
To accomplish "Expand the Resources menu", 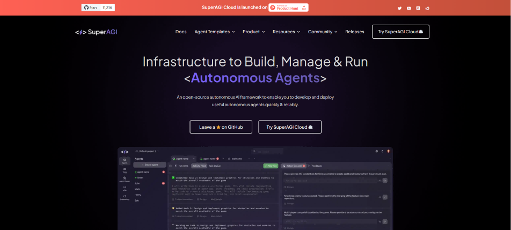I will 286,32.
